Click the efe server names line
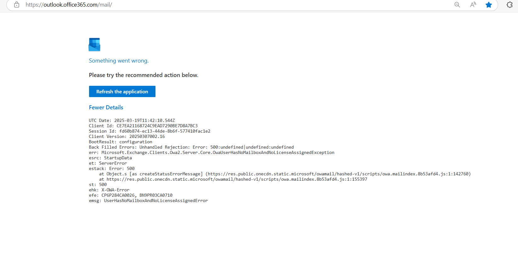This screenshot has height=274, width=518. pyautogui.click(x=131, y=195)
